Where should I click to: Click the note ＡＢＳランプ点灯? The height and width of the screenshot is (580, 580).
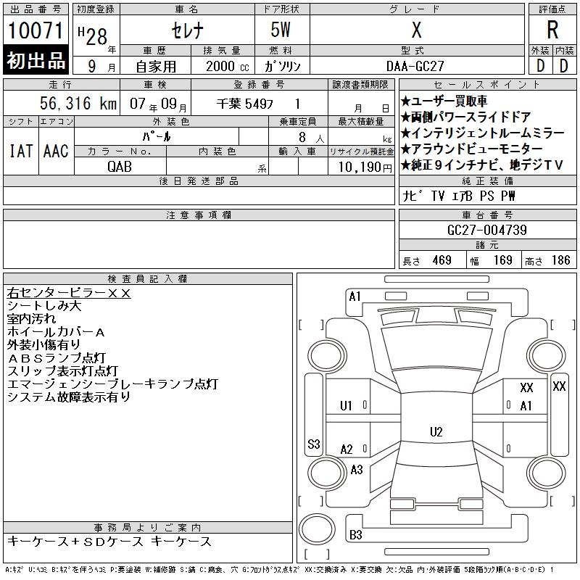[x=57, y=357]
